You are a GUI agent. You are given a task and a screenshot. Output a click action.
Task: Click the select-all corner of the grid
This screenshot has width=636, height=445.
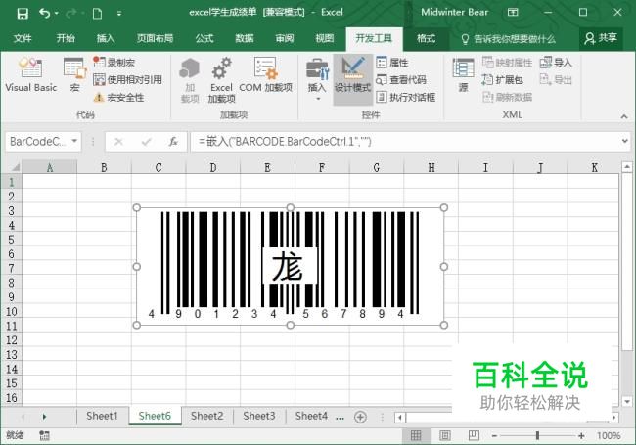coord(13,167)
